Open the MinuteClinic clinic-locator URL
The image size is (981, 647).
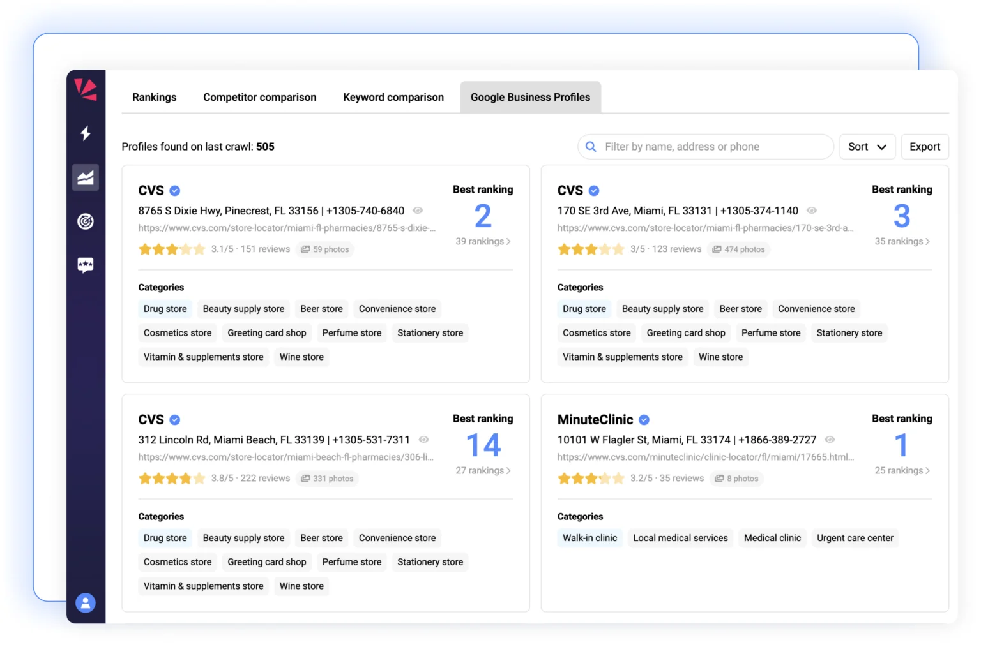(x=705, y=457)
